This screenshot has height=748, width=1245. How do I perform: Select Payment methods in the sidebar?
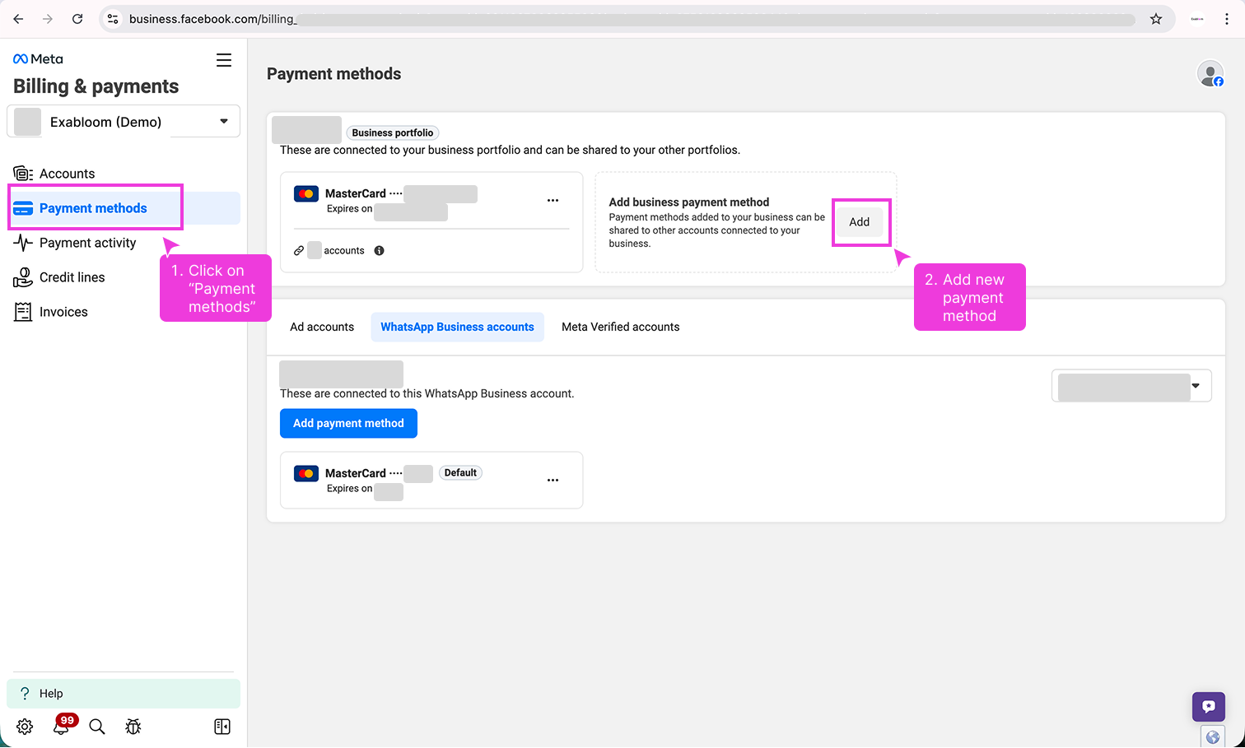tap(124, 208)
